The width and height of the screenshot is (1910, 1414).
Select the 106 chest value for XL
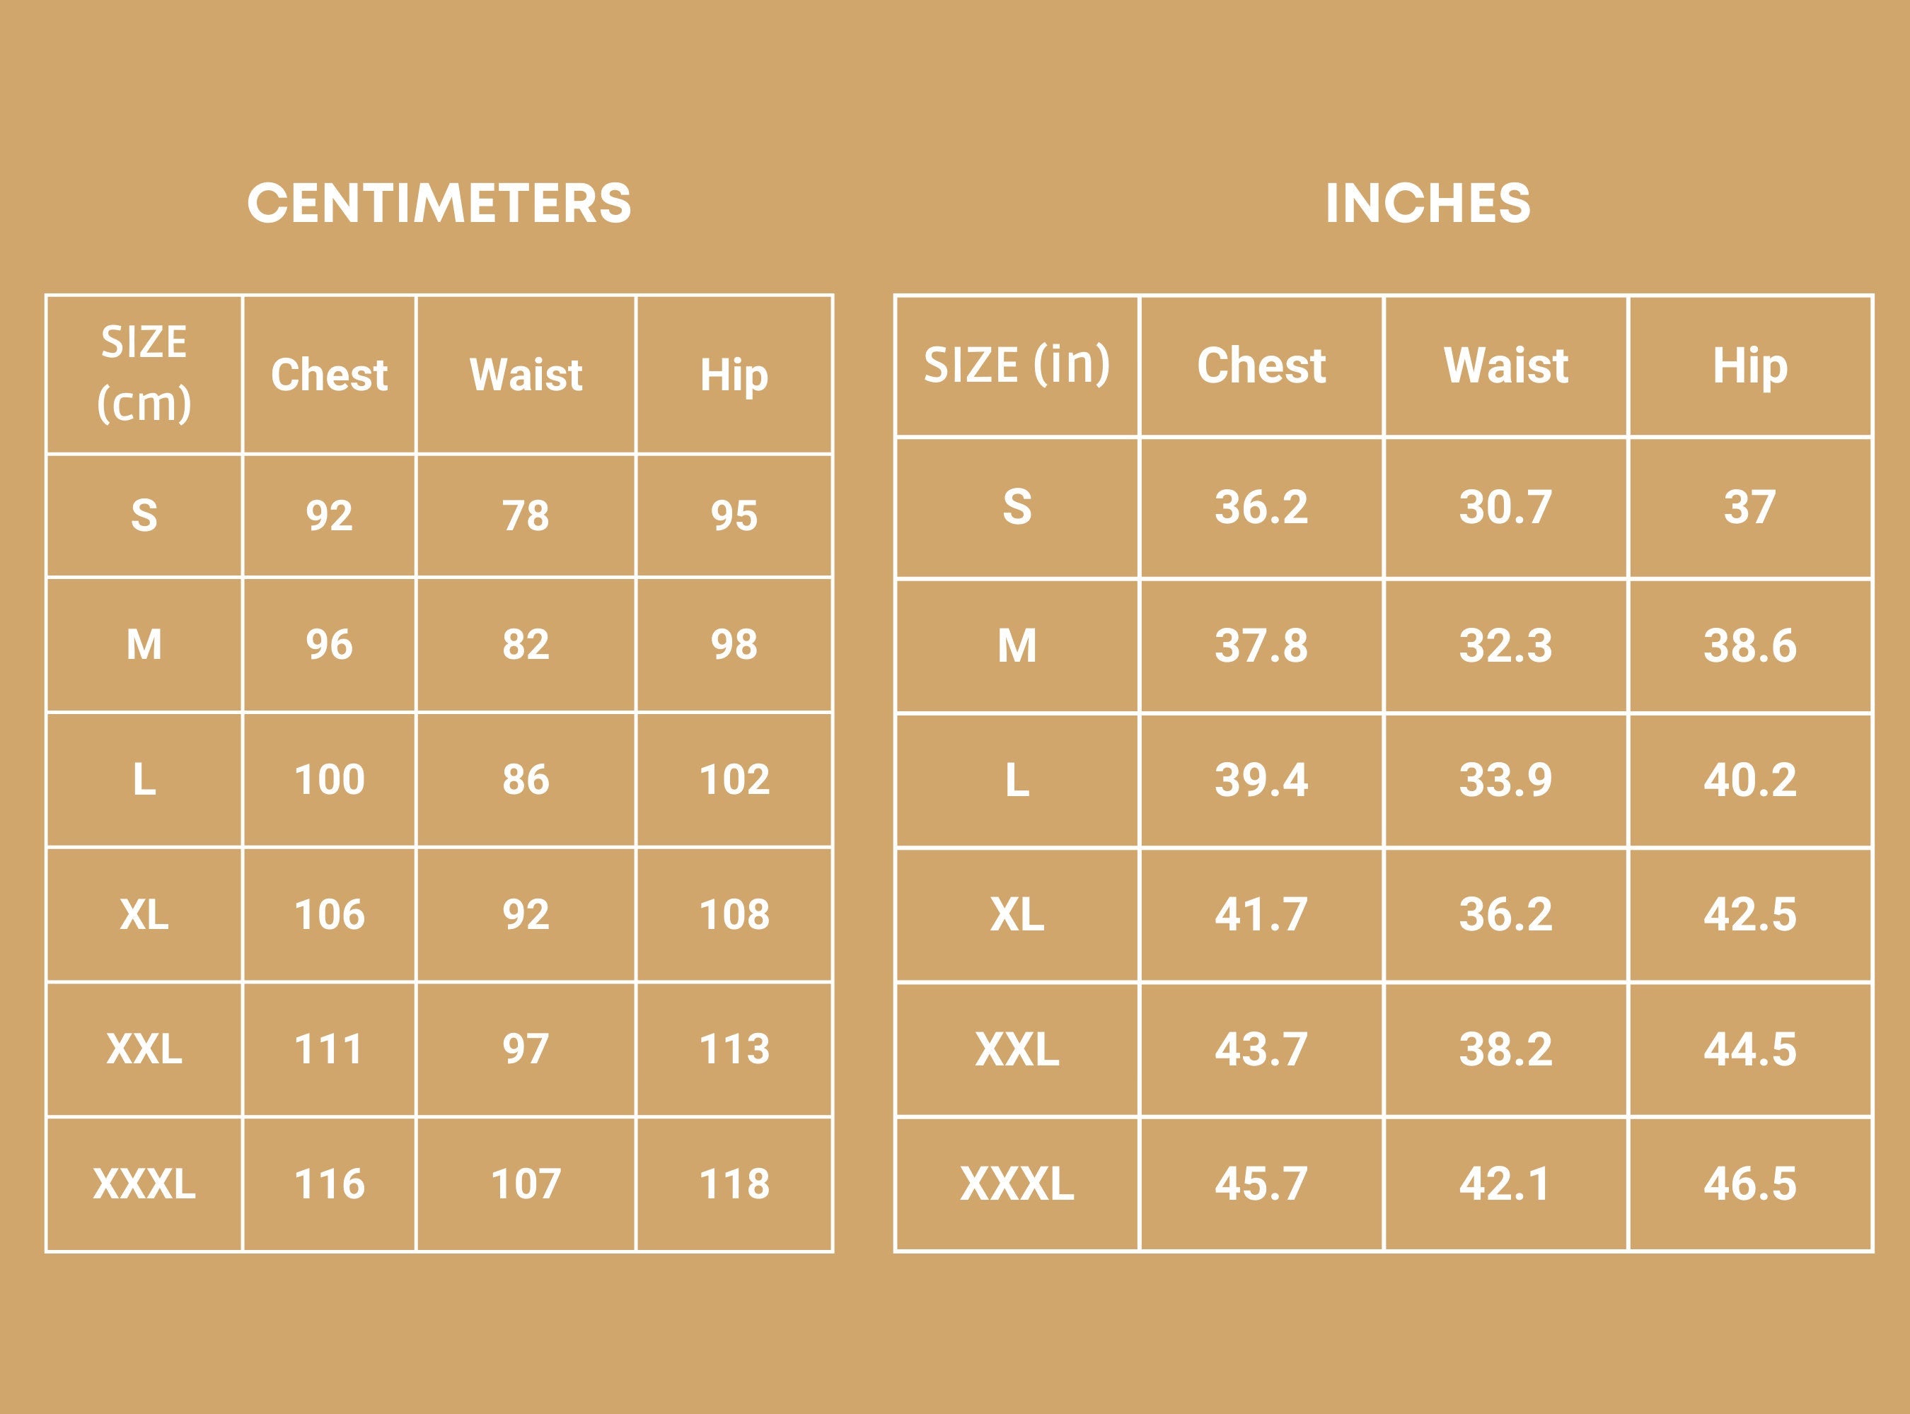click(329, 914)
